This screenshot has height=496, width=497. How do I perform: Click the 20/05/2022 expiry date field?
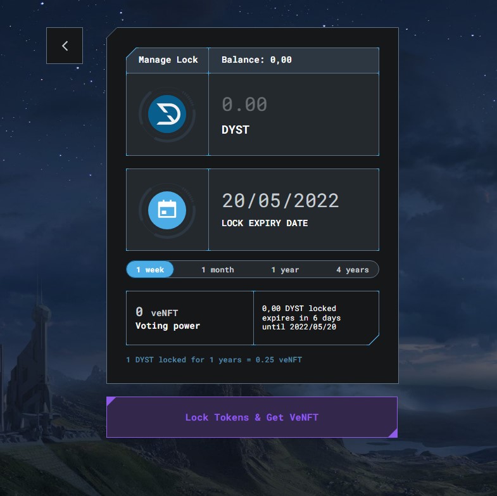click(280, 200)
